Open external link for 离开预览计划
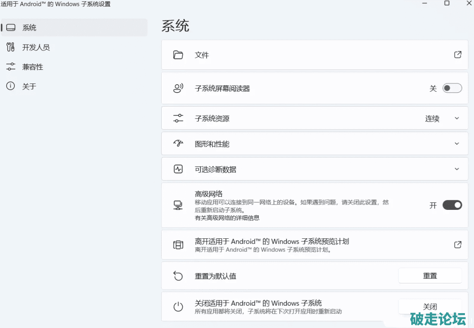 [457, 245]
